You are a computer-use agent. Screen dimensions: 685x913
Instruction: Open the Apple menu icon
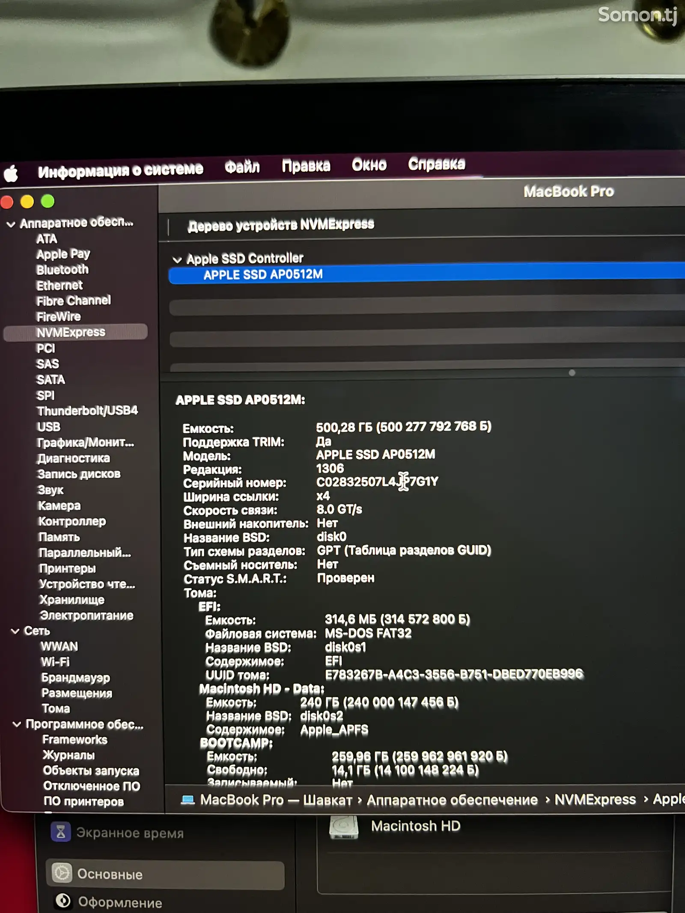11,173
